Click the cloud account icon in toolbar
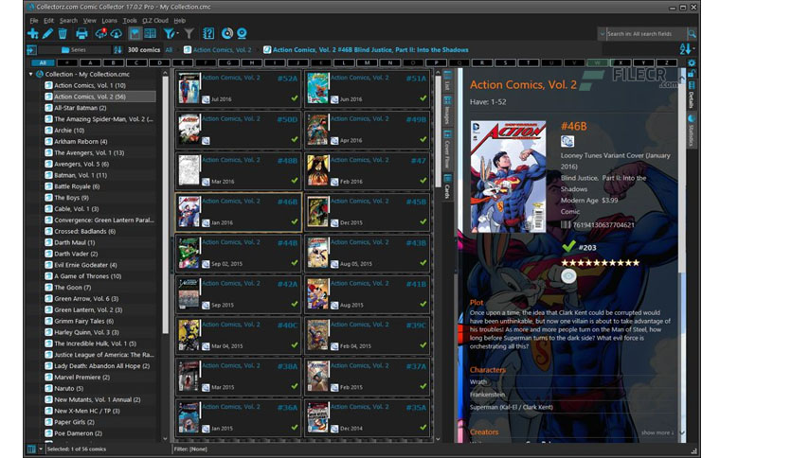 coord(117,34)
